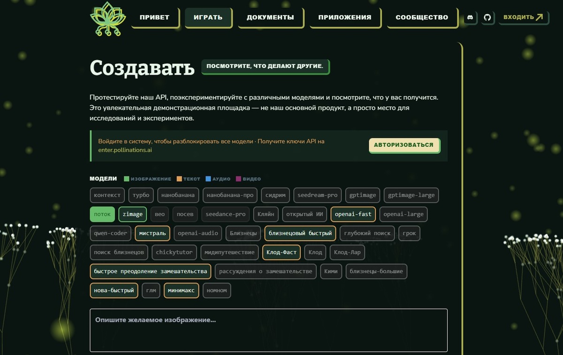563x355 pixels.
Task: Open the СООБЩЕСТВО tab
Action: tap(422, 17)
